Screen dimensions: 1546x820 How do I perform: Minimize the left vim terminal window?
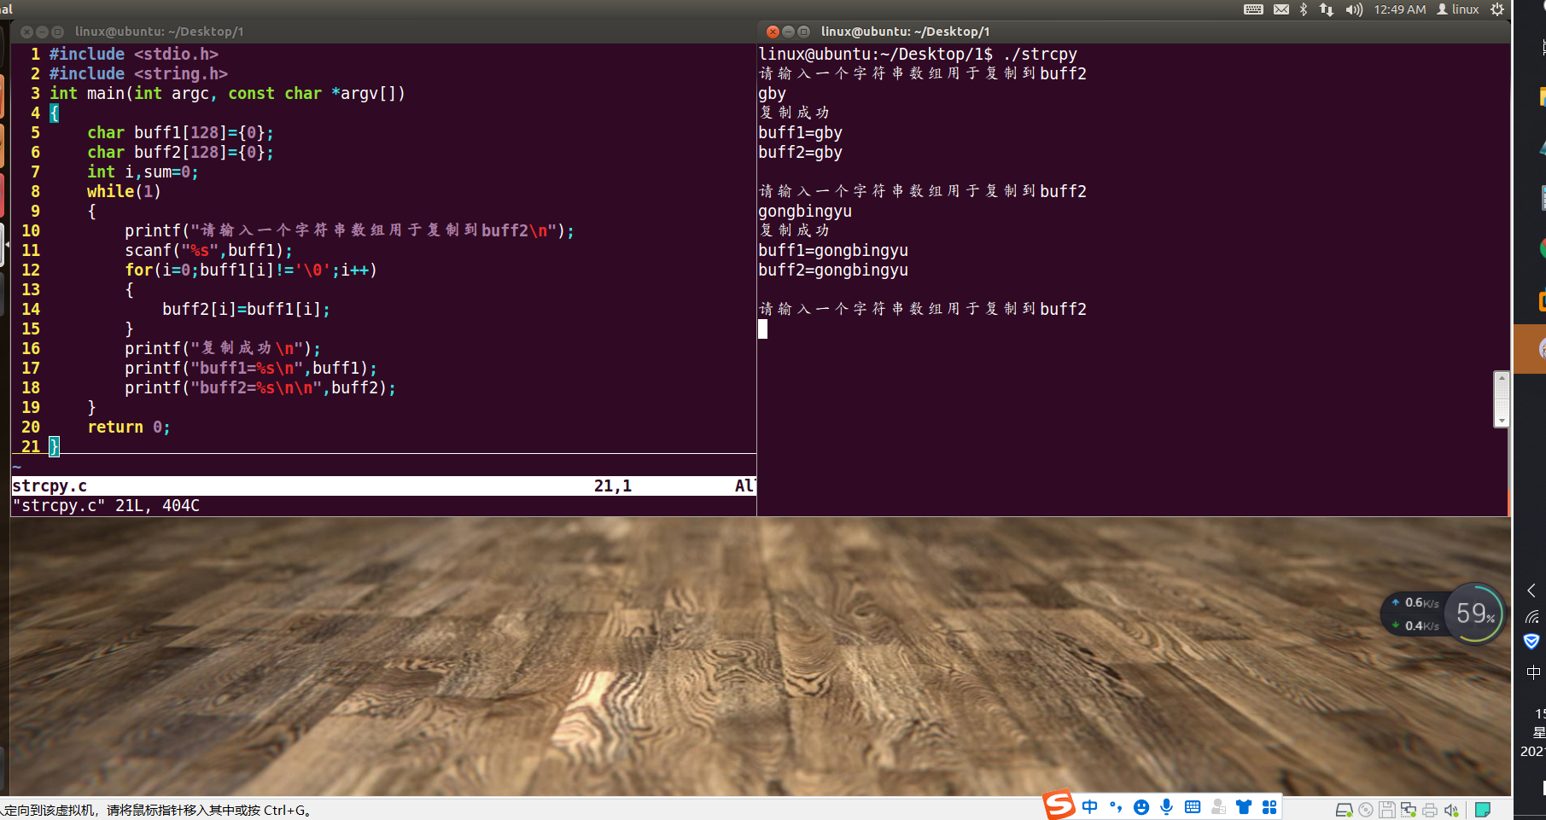pyautogui.click(x=42, y=32)
